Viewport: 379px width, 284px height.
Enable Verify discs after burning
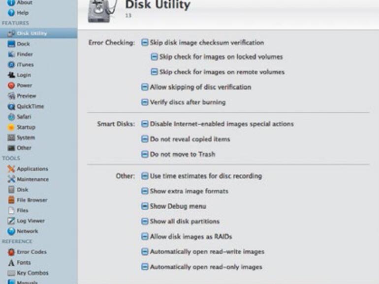point(145,103)
